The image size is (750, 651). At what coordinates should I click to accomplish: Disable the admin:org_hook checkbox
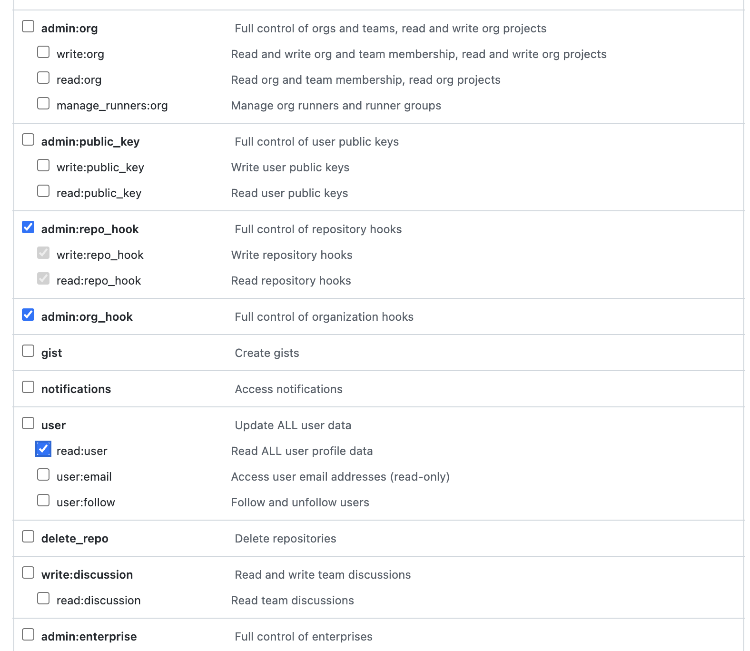(28, 315)
